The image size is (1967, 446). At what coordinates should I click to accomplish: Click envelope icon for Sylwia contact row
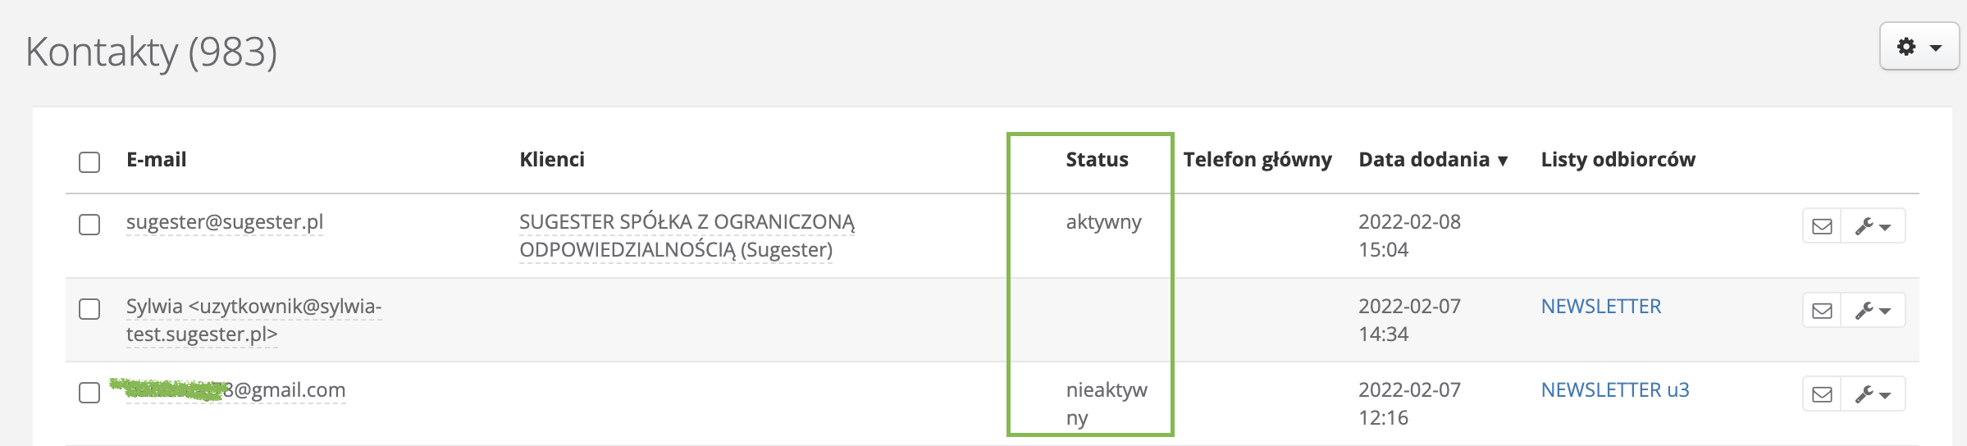point(1822,311)
